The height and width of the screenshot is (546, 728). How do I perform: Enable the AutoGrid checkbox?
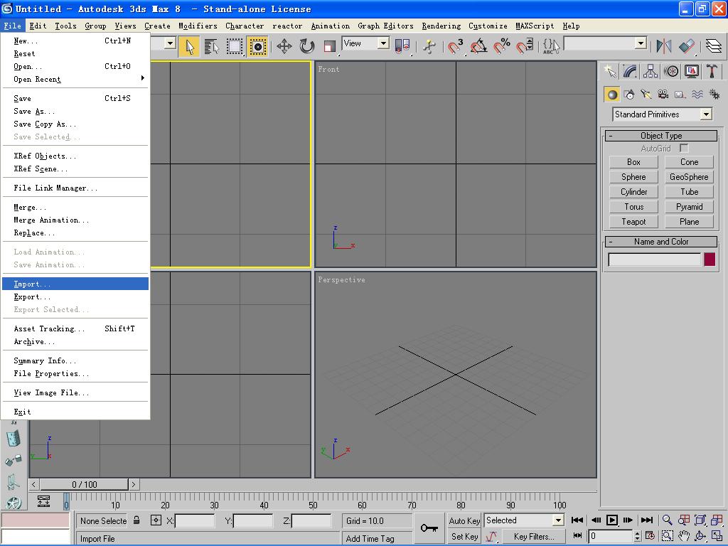(x=684, y=148)
